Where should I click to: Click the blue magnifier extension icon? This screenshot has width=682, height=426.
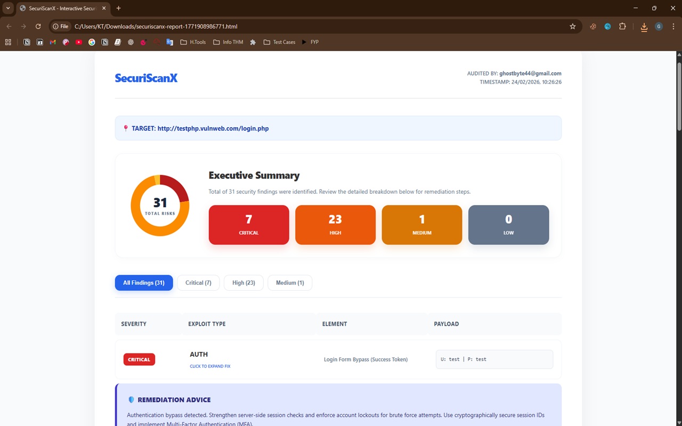[x=607, y=26]
